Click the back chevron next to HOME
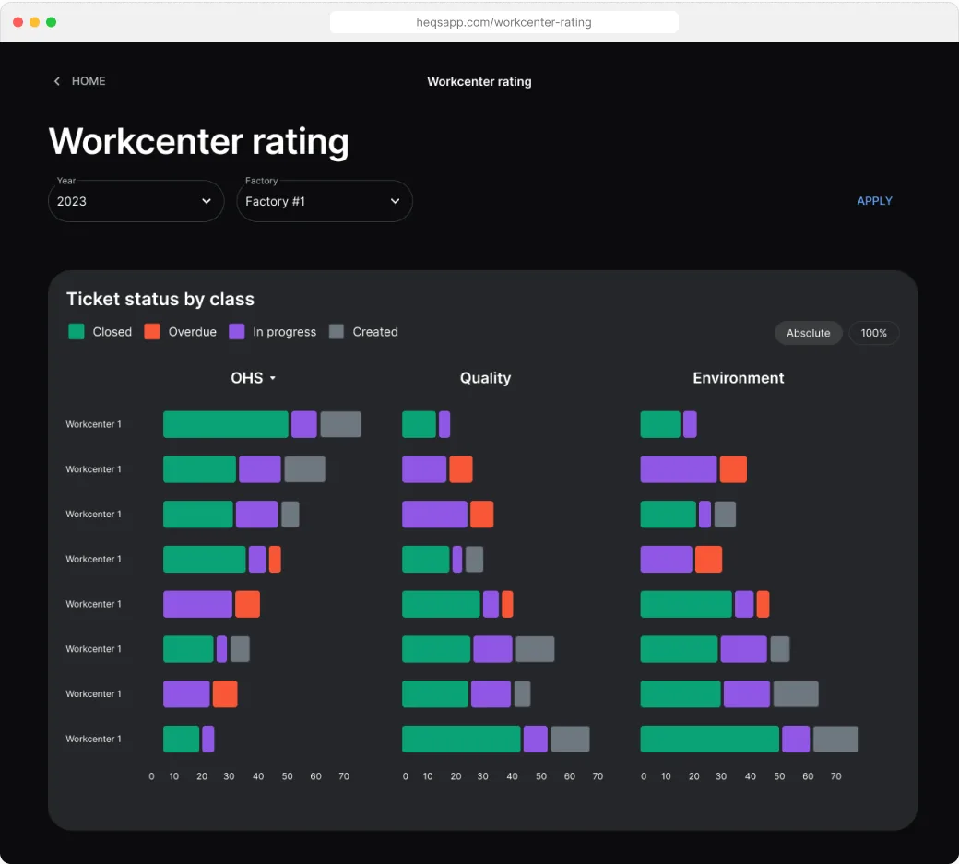This screenshot has width=959, height=864. (x=57, y=81)
